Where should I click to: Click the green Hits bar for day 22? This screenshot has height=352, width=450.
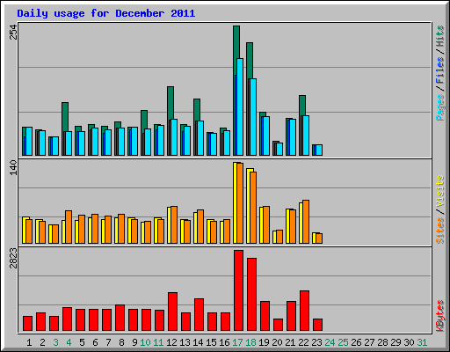pyautogui.click(x=302, y=105)
